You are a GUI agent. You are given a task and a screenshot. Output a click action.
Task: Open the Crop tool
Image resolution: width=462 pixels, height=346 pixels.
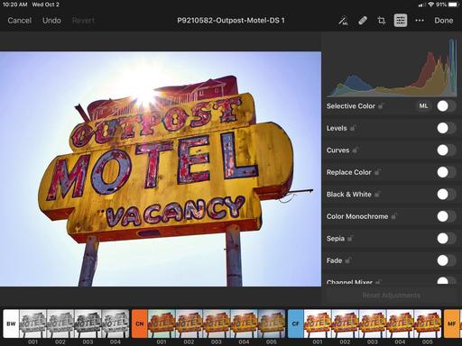(x=382, y=21)
